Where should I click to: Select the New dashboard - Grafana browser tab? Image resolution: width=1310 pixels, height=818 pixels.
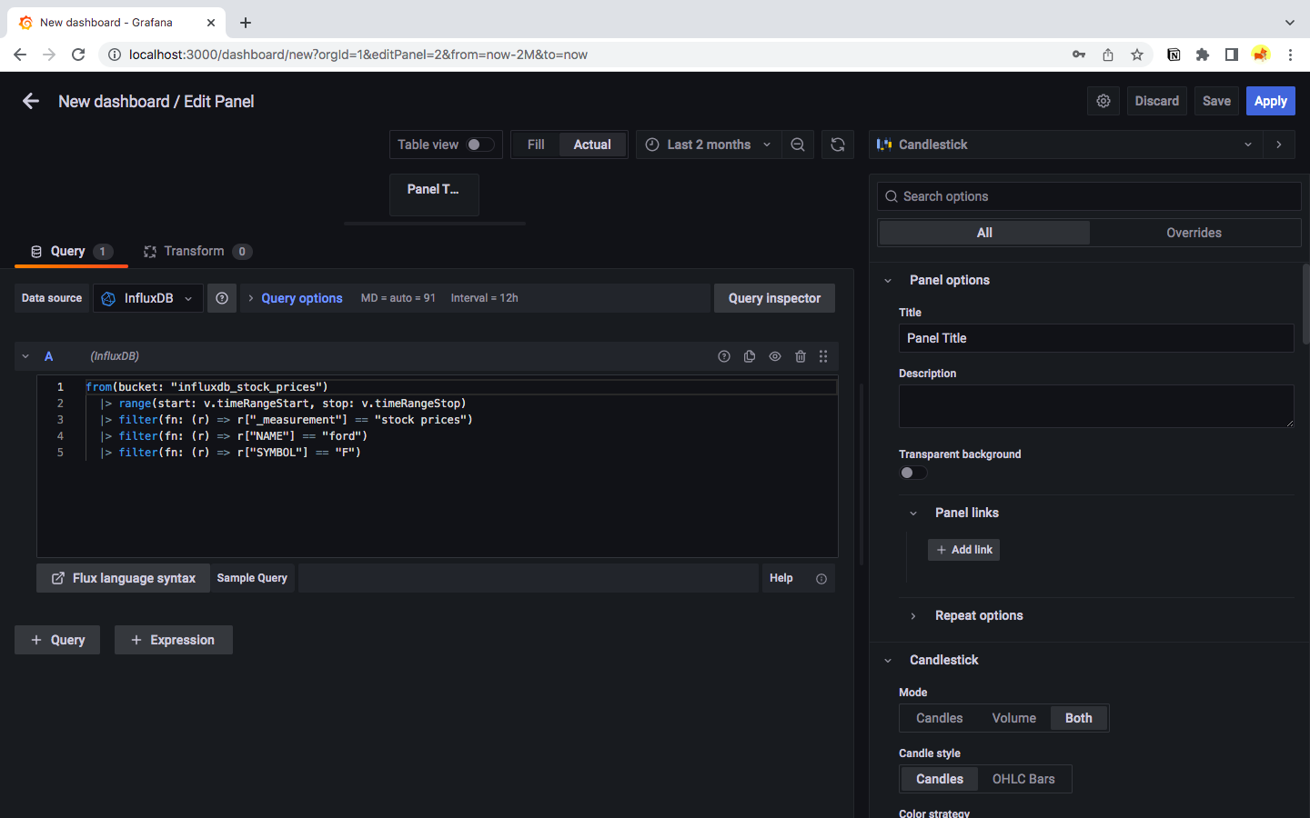click(x=116, y=23)
